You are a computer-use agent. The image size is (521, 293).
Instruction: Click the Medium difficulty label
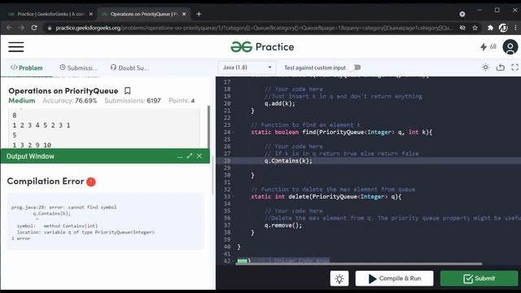tap(22, 101)
